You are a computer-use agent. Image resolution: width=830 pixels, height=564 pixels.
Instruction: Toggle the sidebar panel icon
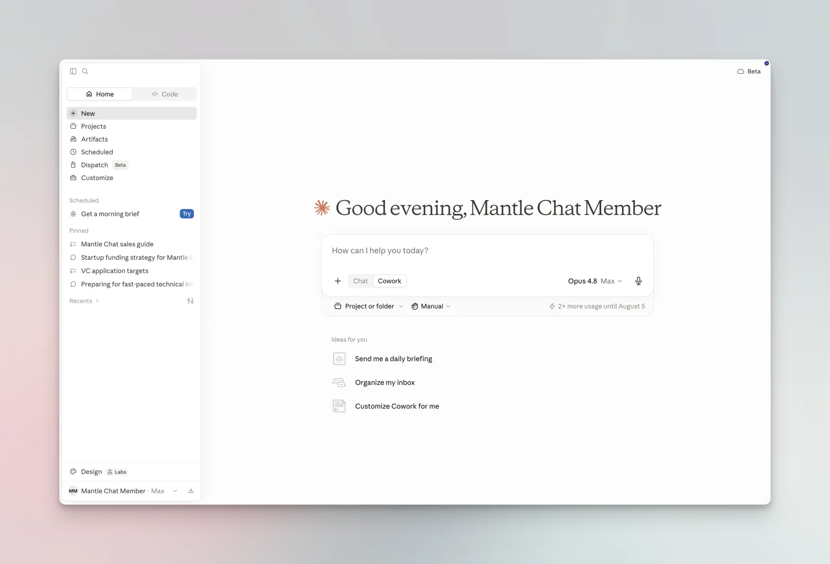73,72
